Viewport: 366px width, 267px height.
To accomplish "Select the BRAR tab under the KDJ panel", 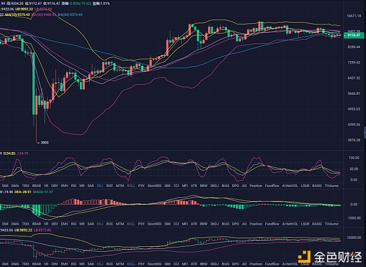I will [37, 186].
